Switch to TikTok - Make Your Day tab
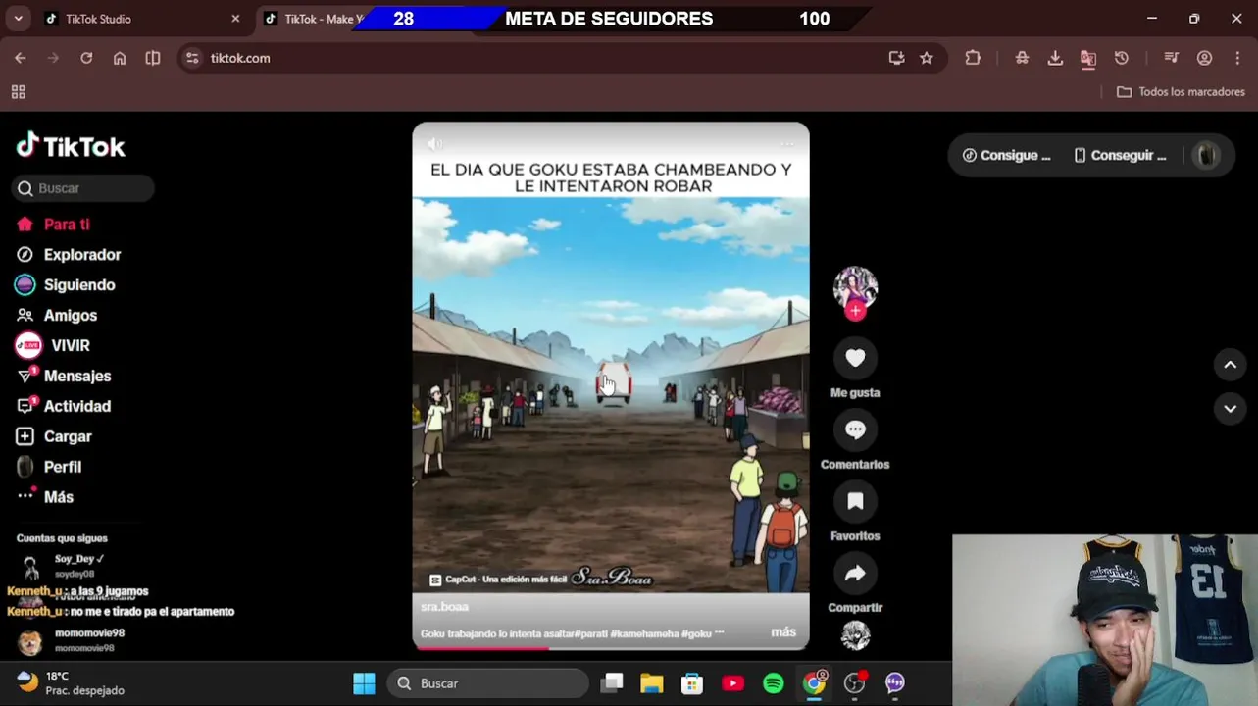Screen dimensions: 1258x706 314,19
